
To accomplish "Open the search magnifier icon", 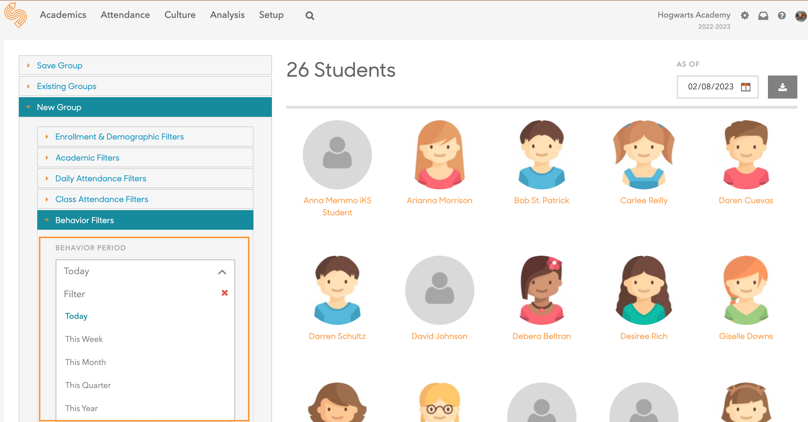I will point(310,16).
